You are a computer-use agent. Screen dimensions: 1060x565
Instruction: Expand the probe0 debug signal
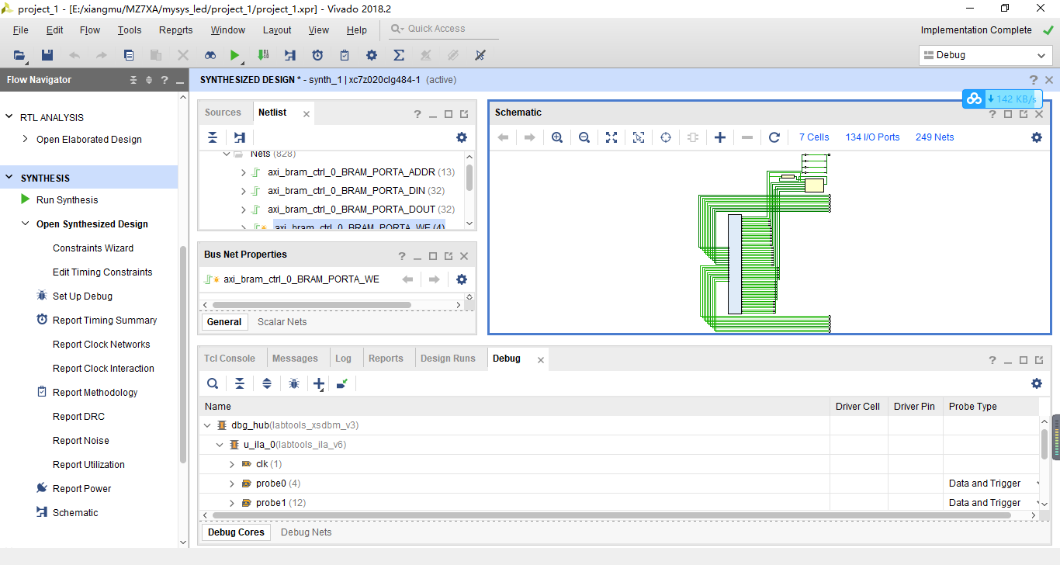point(231,483)
